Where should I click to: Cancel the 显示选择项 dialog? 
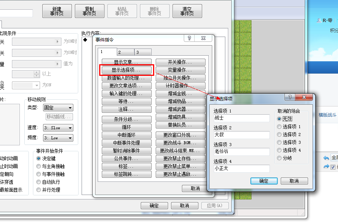pyautogui.click(x=294, y=181)
